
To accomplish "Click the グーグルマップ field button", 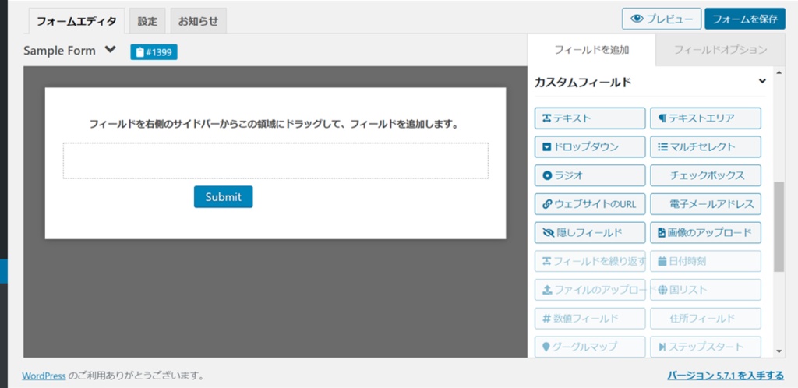I will 590,347.
